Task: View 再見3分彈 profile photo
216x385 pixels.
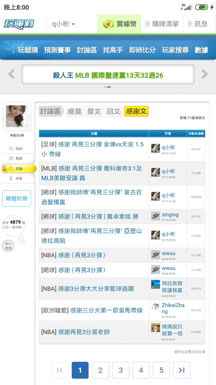Action: pos(17,116)
